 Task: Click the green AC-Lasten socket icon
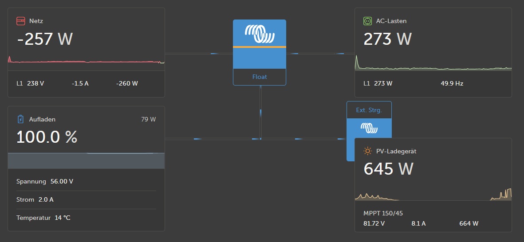click(x=367, y=21)
